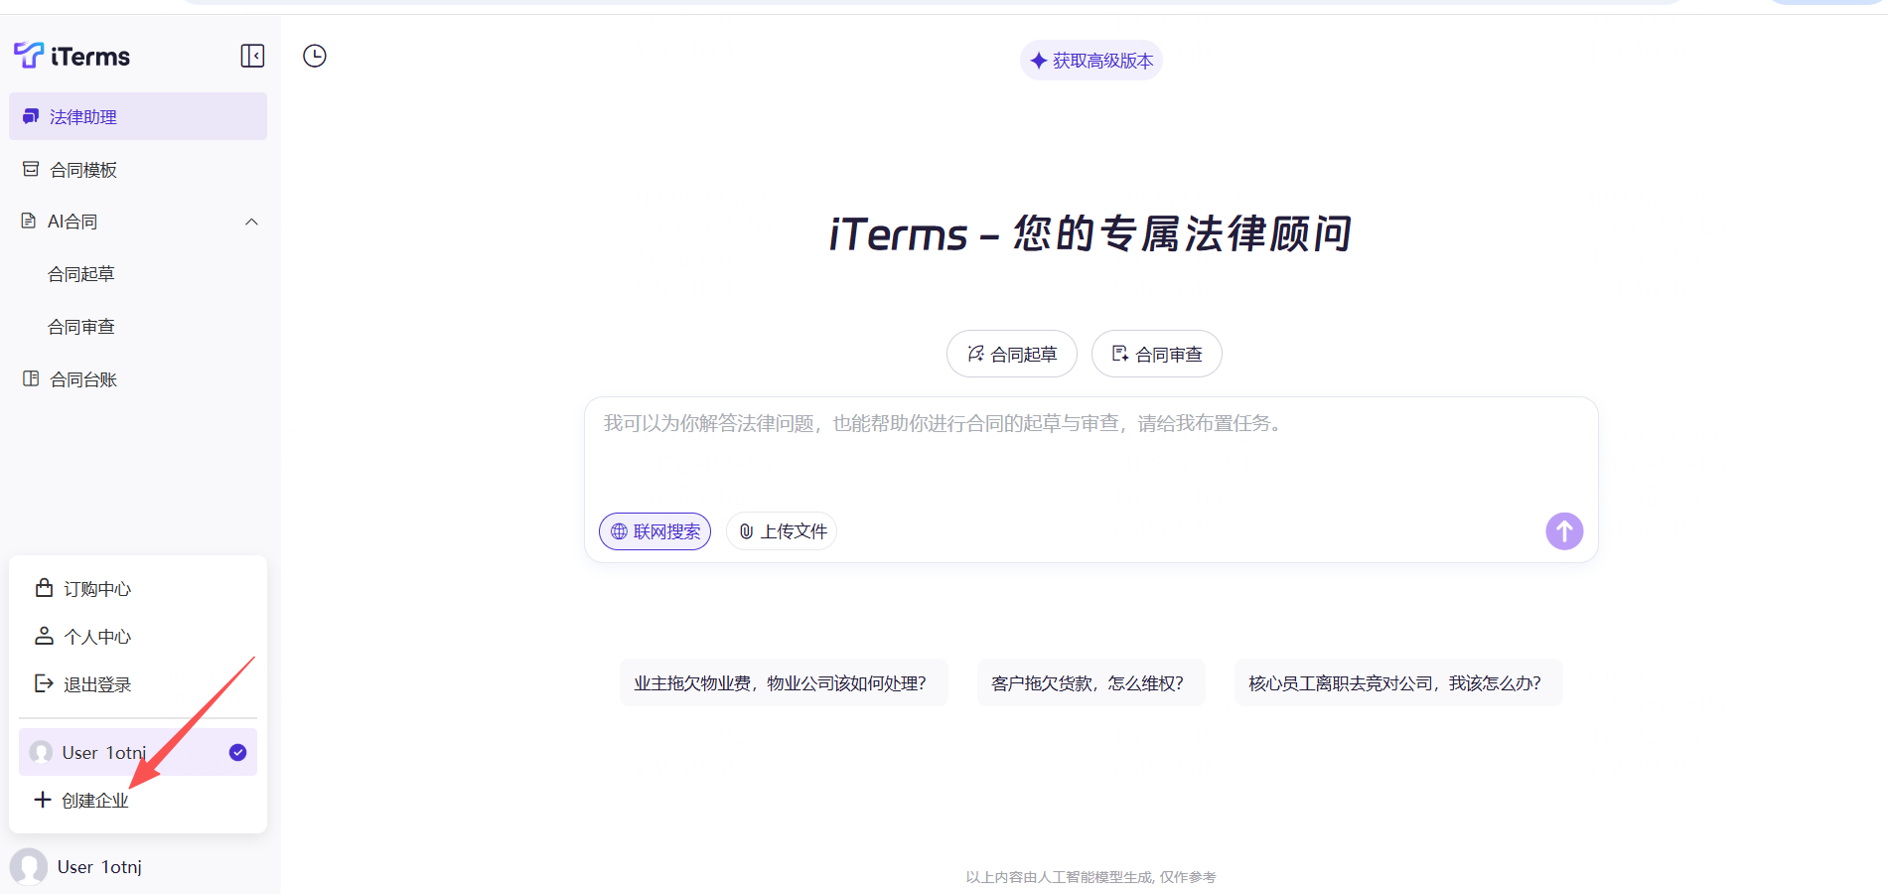This screenshot has height=894, width=1888.
Task: Collapse the AI合同 submenu chevron
Action: 252,222
